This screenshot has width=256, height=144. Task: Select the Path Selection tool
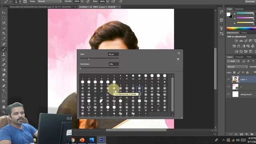[x=4, y=96]
